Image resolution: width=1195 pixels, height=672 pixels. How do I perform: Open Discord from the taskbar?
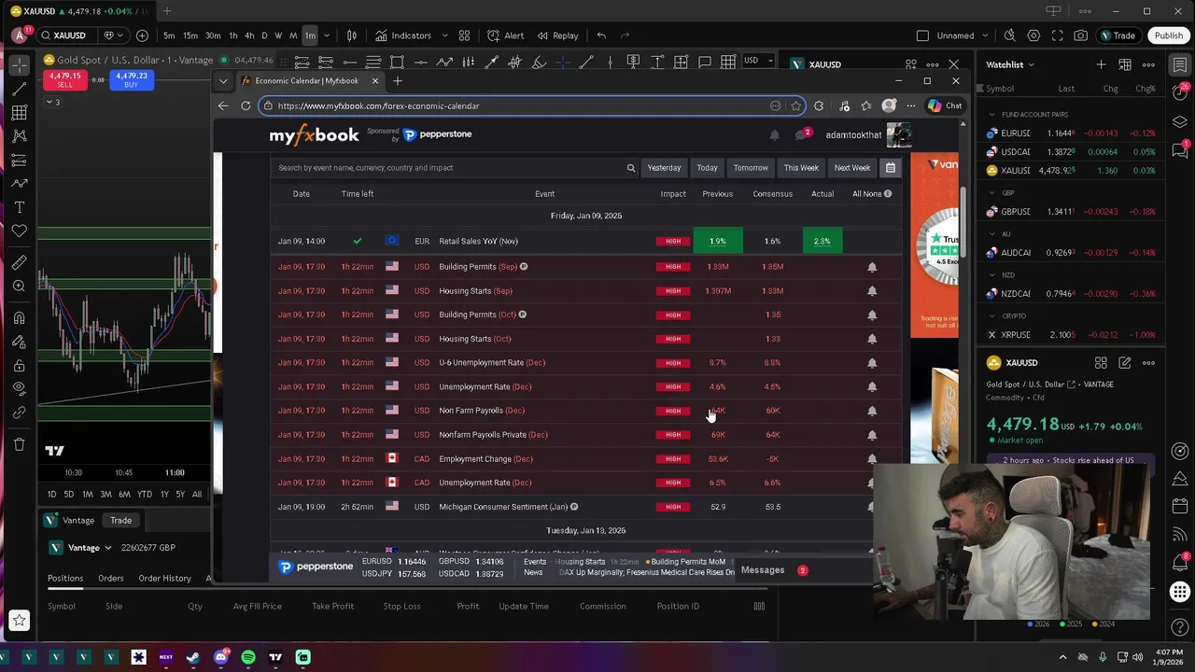click(220, 657)
